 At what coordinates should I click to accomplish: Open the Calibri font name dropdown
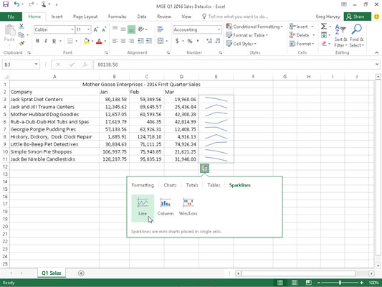(x=72, y=29)
